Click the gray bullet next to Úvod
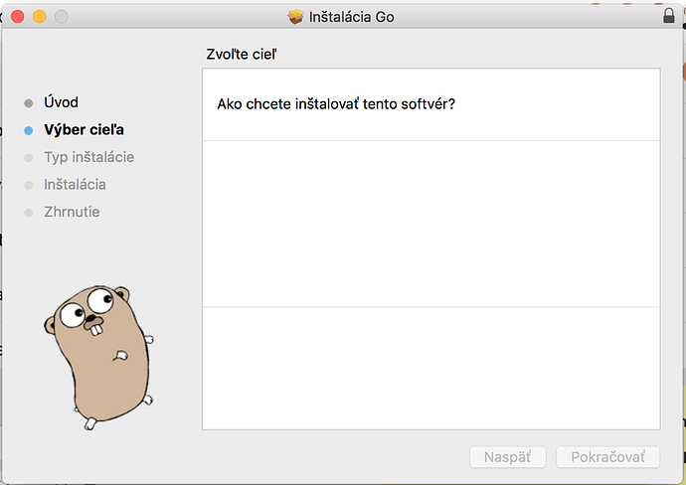Image resolution: width=686 pixels, height=485 pixels. [29, 103]
